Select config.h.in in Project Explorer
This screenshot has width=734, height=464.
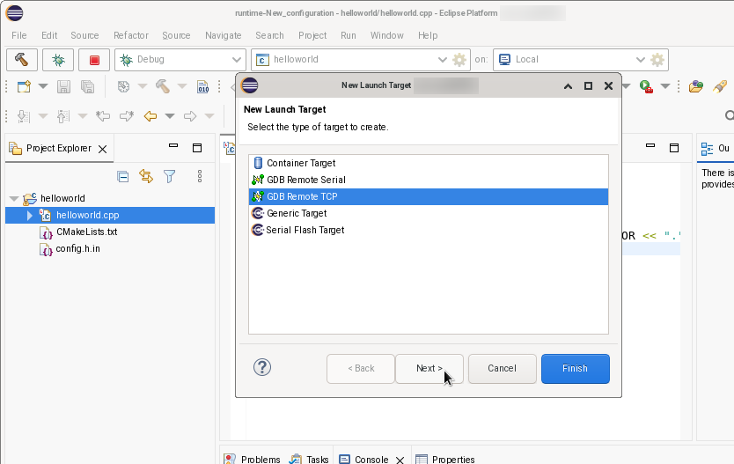(x=77, y=249)
